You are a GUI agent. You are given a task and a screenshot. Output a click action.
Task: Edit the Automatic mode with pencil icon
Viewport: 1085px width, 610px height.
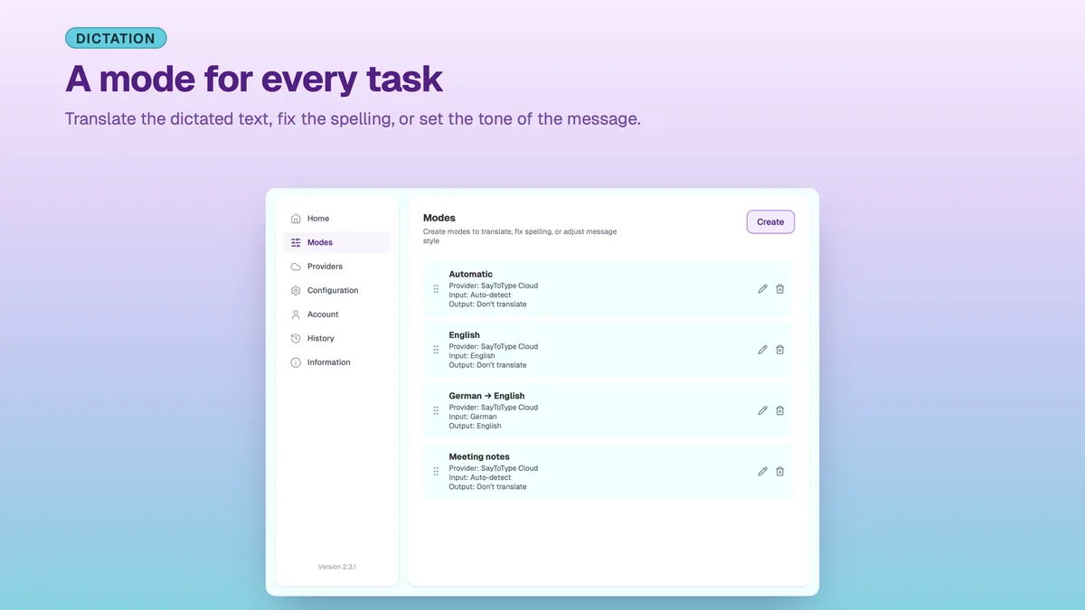[x=762, y=289]
